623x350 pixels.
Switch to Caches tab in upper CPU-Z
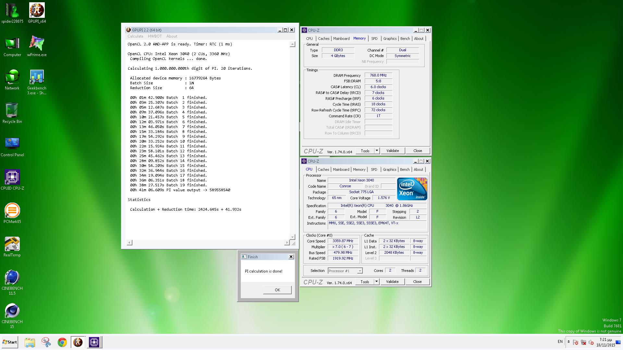click(x=324, y=39)
